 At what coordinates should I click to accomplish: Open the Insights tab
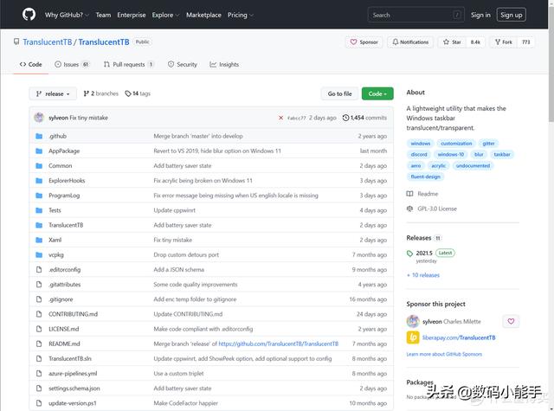click(224, 64)
